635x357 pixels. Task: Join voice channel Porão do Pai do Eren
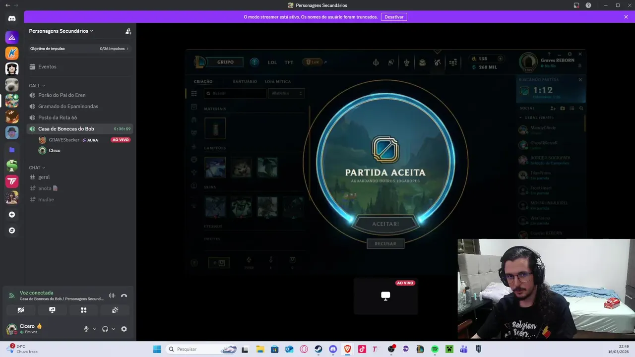79,95
